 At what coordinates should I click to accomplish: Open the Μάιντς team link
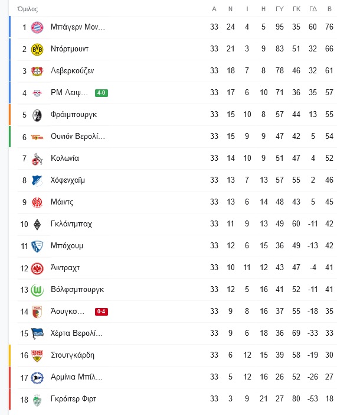[x=62, y=202]
